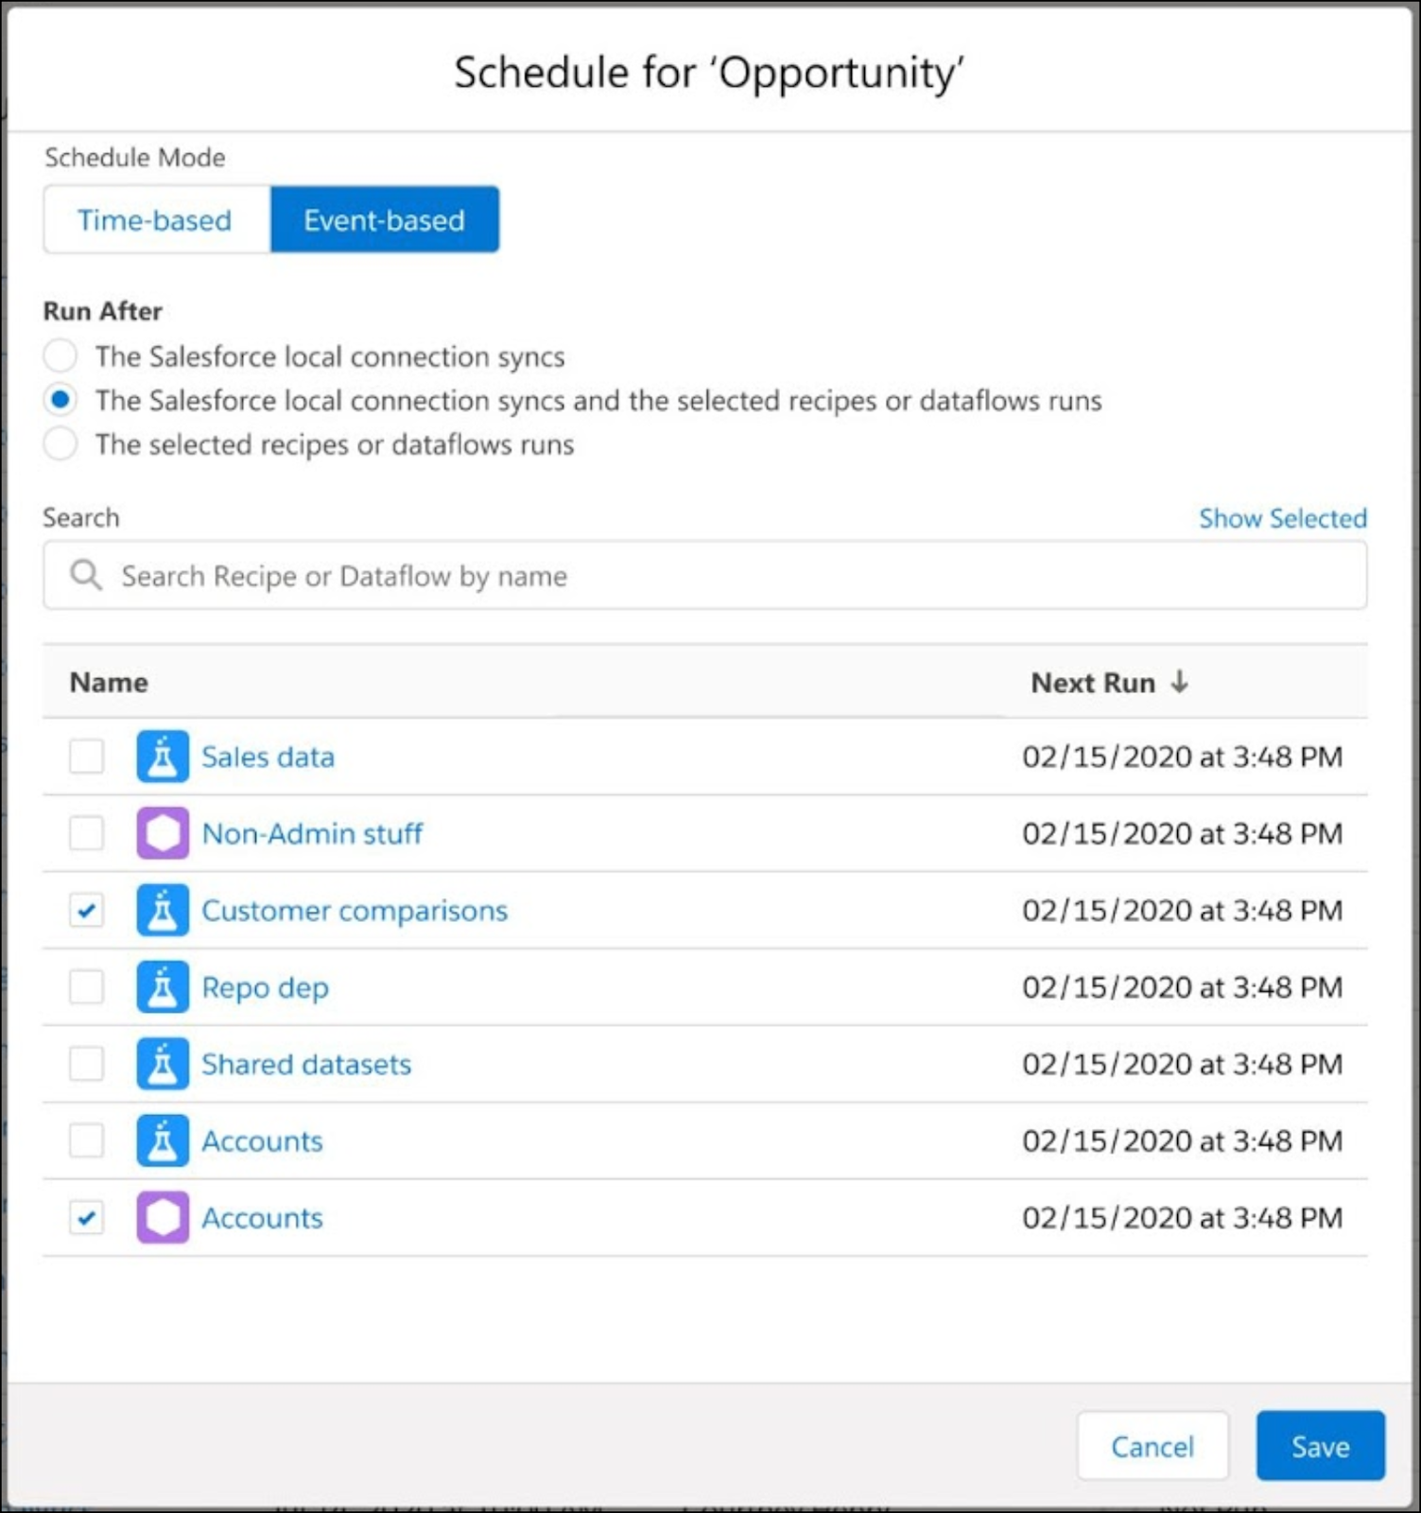
Task: Click the recipe icon beside Repo dep
Action: (x=162, y=987)
